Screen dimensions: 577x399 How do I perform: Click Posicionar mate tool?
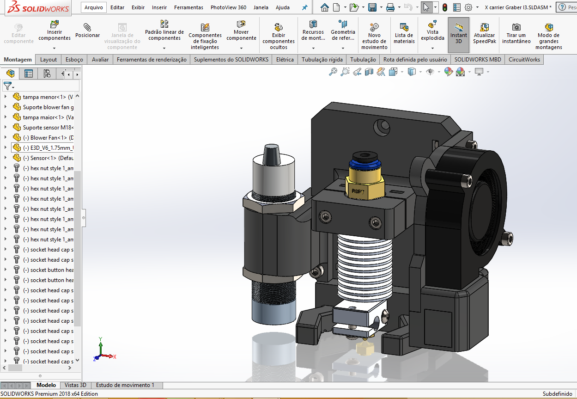pos(87,31)
